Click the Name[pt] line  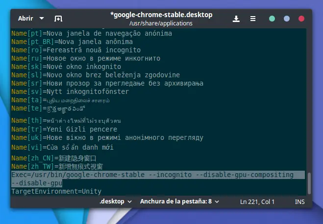(92, 33)
